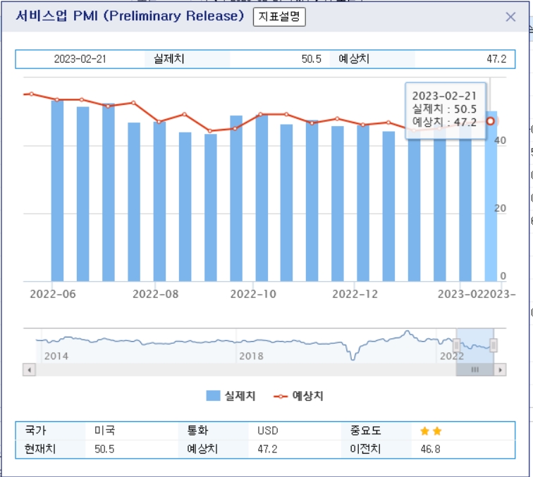The height and width of the screenshot is (477, 533).
Task: Grab the right range handle on navigator
Action: click(494, 345)
